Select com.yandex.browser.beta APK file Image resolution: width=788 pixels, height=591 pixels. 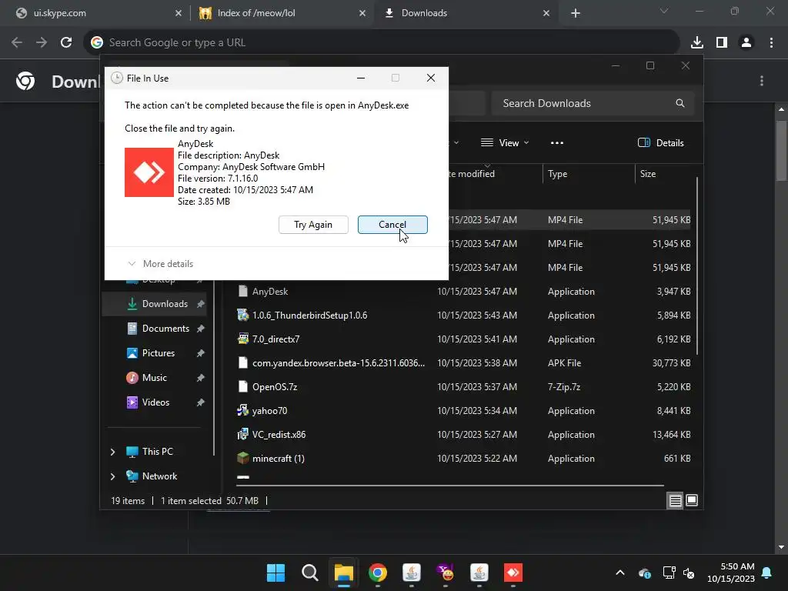coord(464,363)
